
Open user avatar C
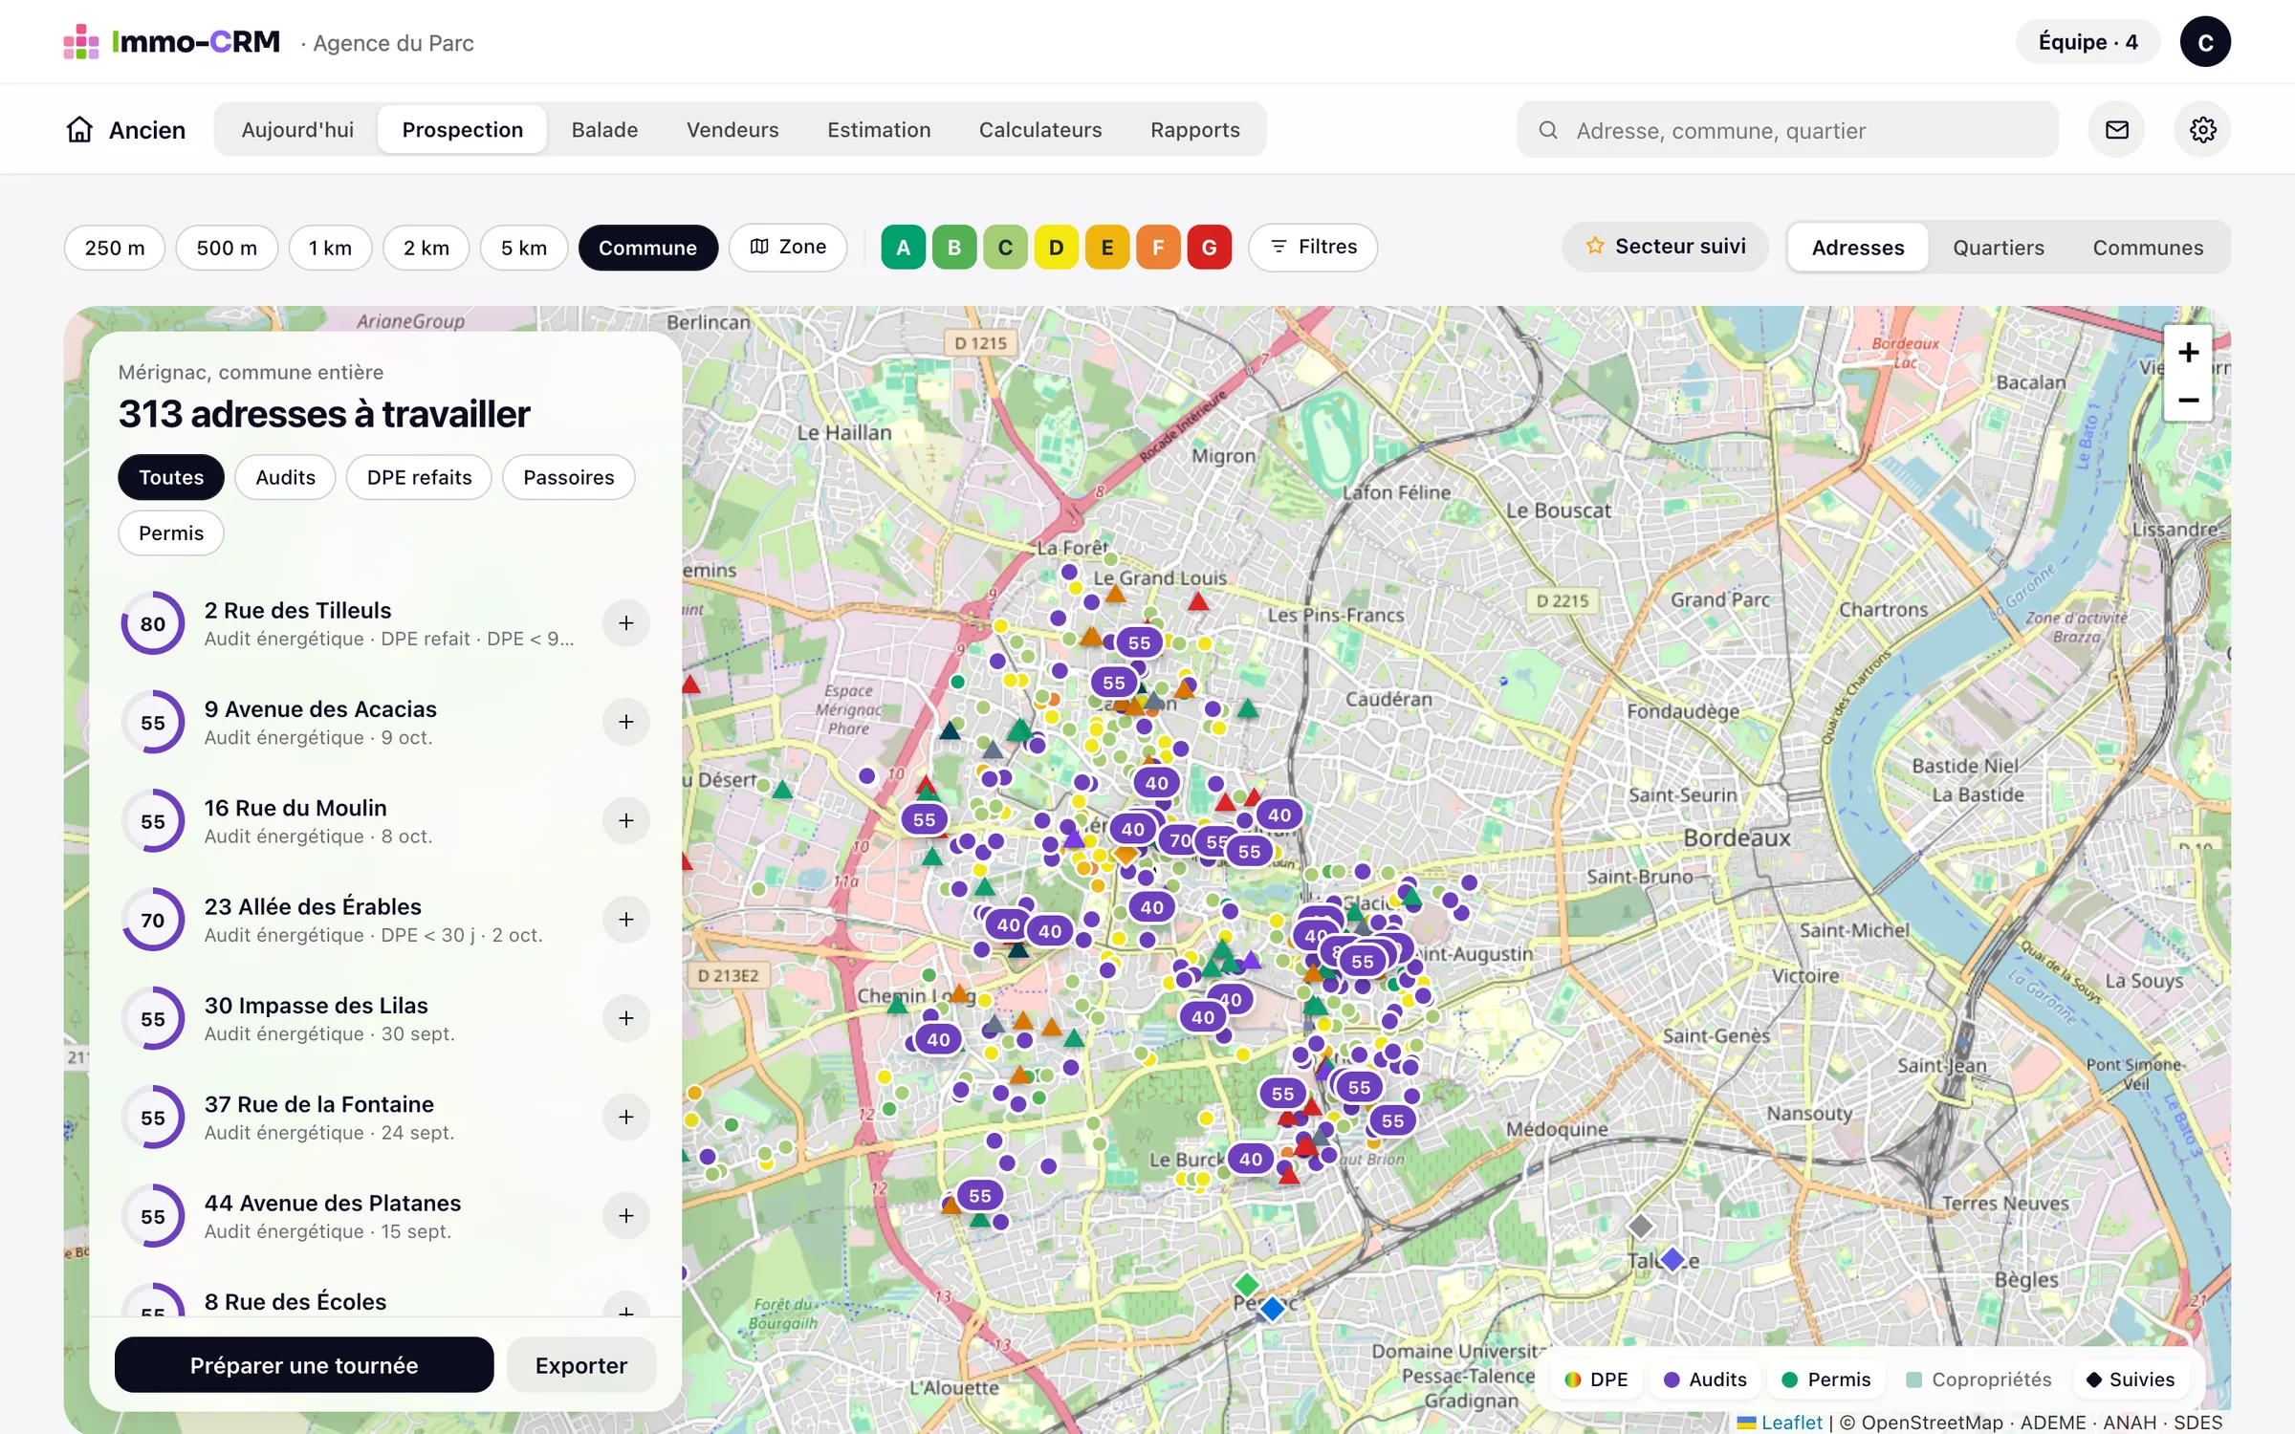[x=2205, y=42]
